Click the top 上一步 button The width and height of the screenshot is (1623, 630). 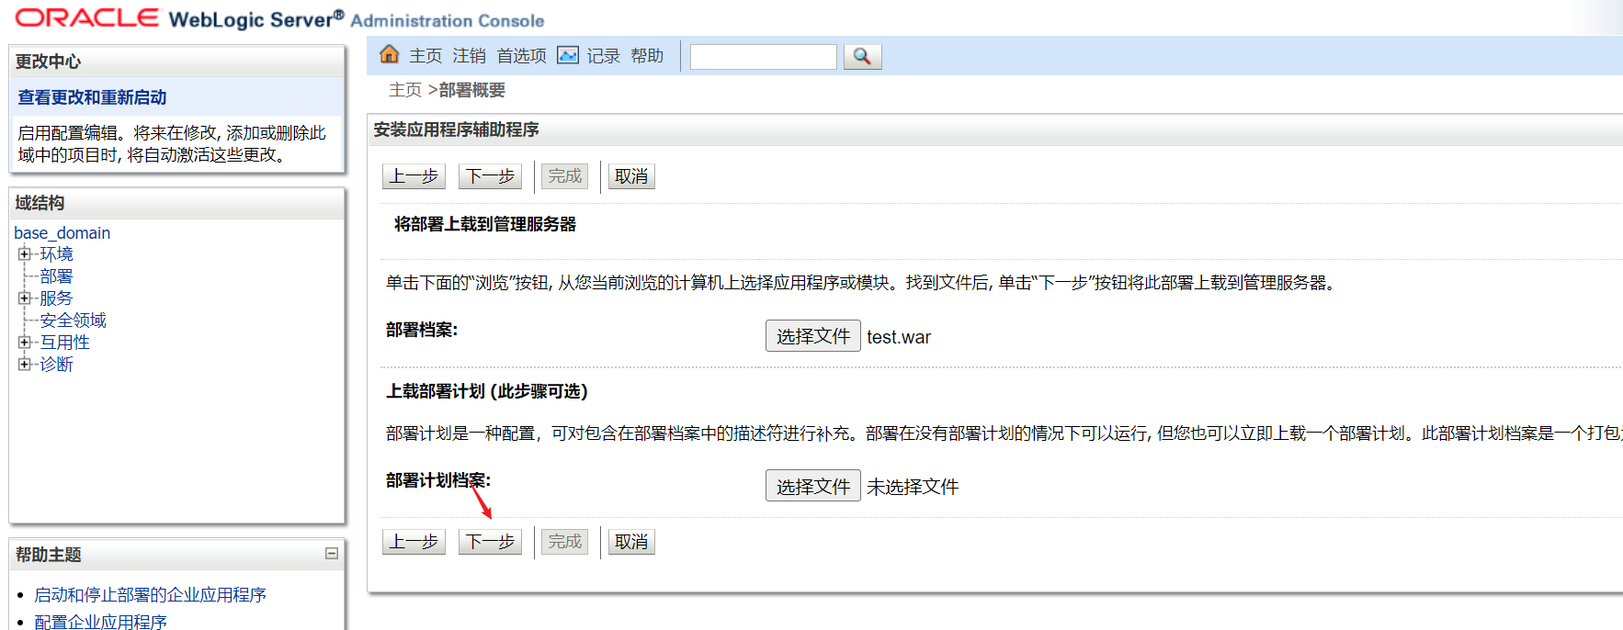[414, 176]
